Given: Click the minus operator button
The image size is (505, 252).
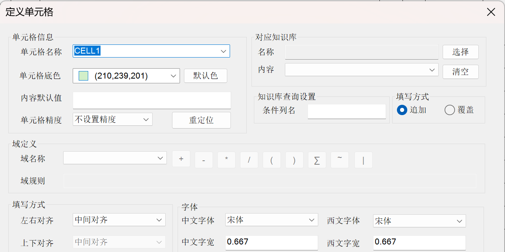Looking at the screenshot, I should (204, 160).
